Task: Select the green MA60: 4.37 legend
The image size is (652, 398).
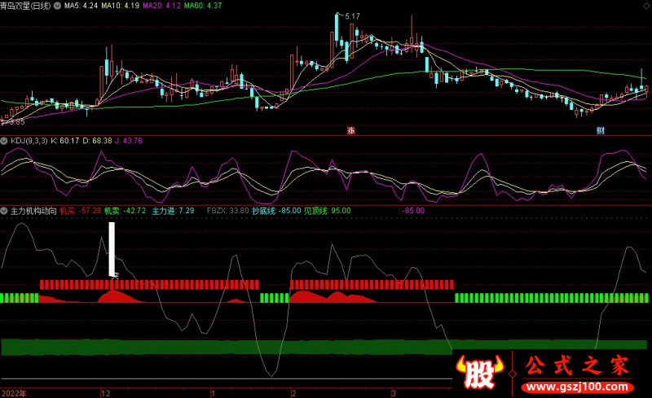Action: pyautogui.click(x=203, y=5)
